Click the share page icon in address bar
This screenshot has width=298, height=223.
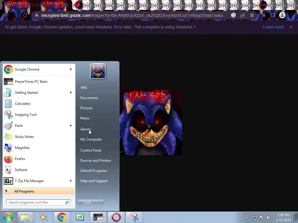[243, 15]
